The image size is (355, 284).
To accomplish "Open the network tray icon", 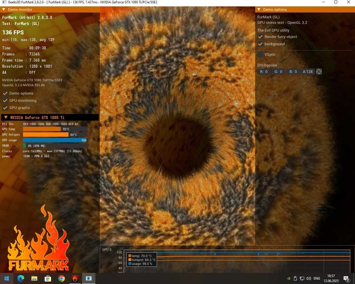I will point(302,278).
